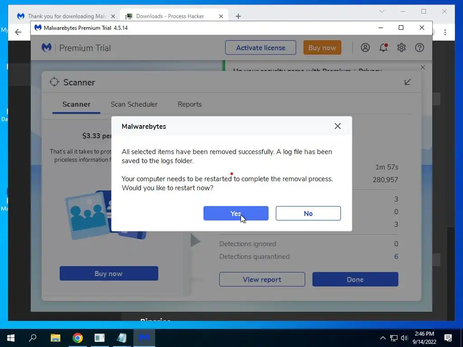The height and width of the screenshot is (347, 463).
Task: Click Malwarebytes taskbar icon
Action: (x=144, y=338)
